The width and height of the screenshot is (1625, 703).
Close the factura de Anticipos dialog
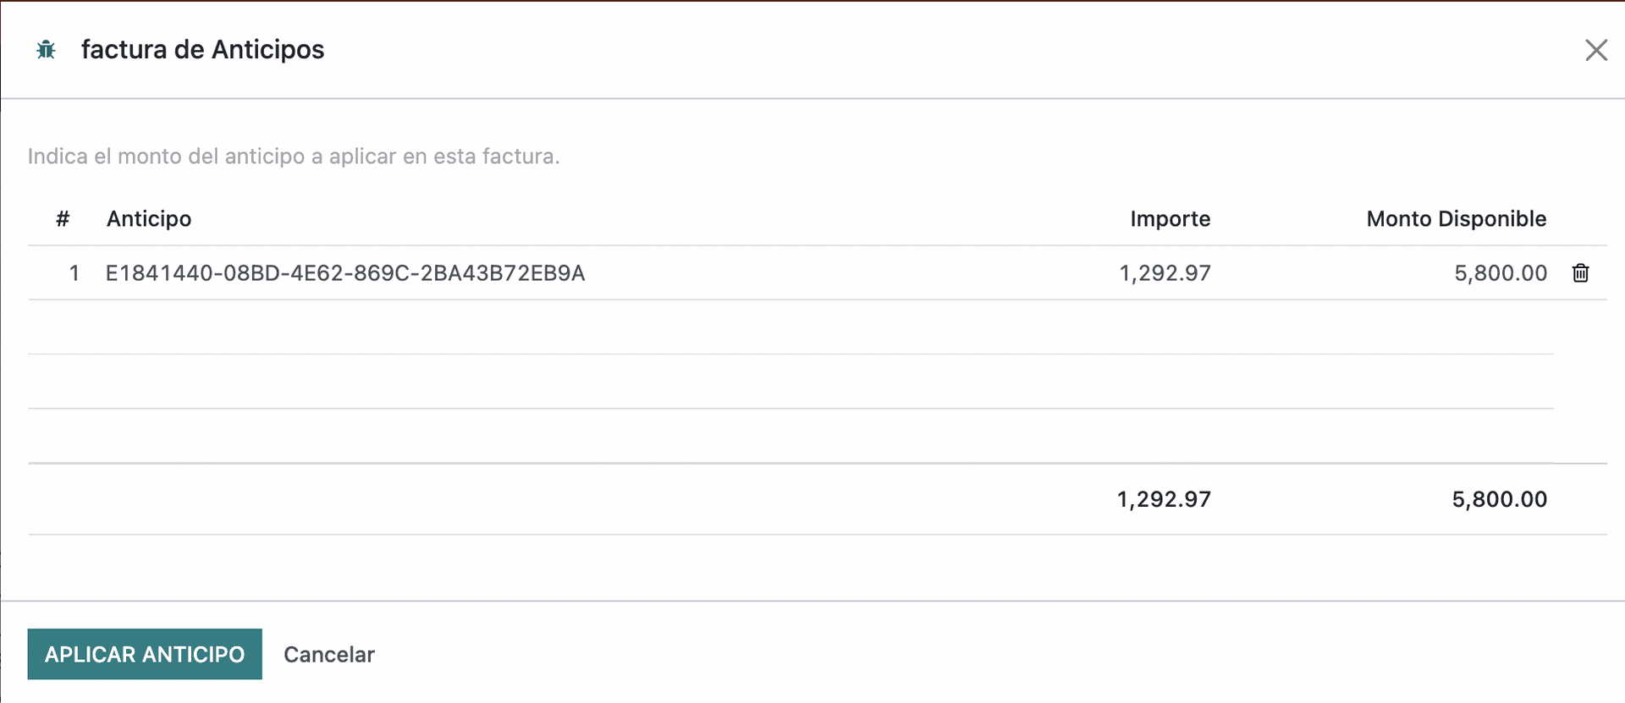click(1596, 50)
